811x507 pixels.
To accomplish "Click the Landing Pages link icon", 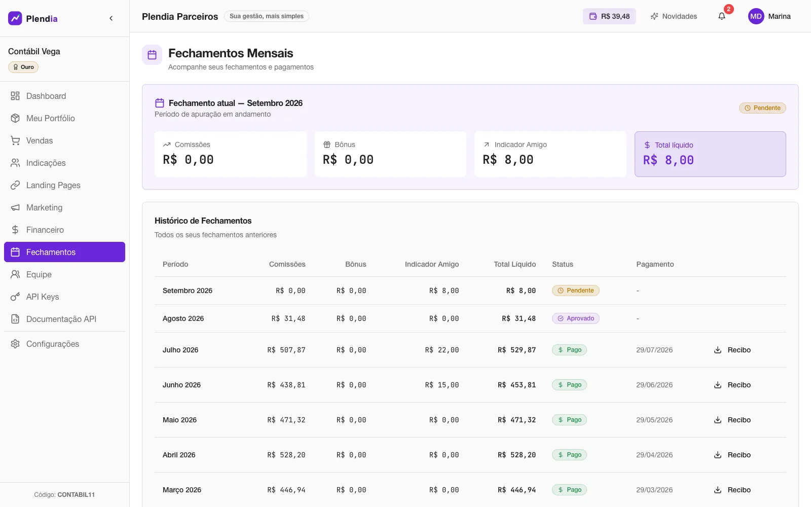I will [x=15, y=185].
